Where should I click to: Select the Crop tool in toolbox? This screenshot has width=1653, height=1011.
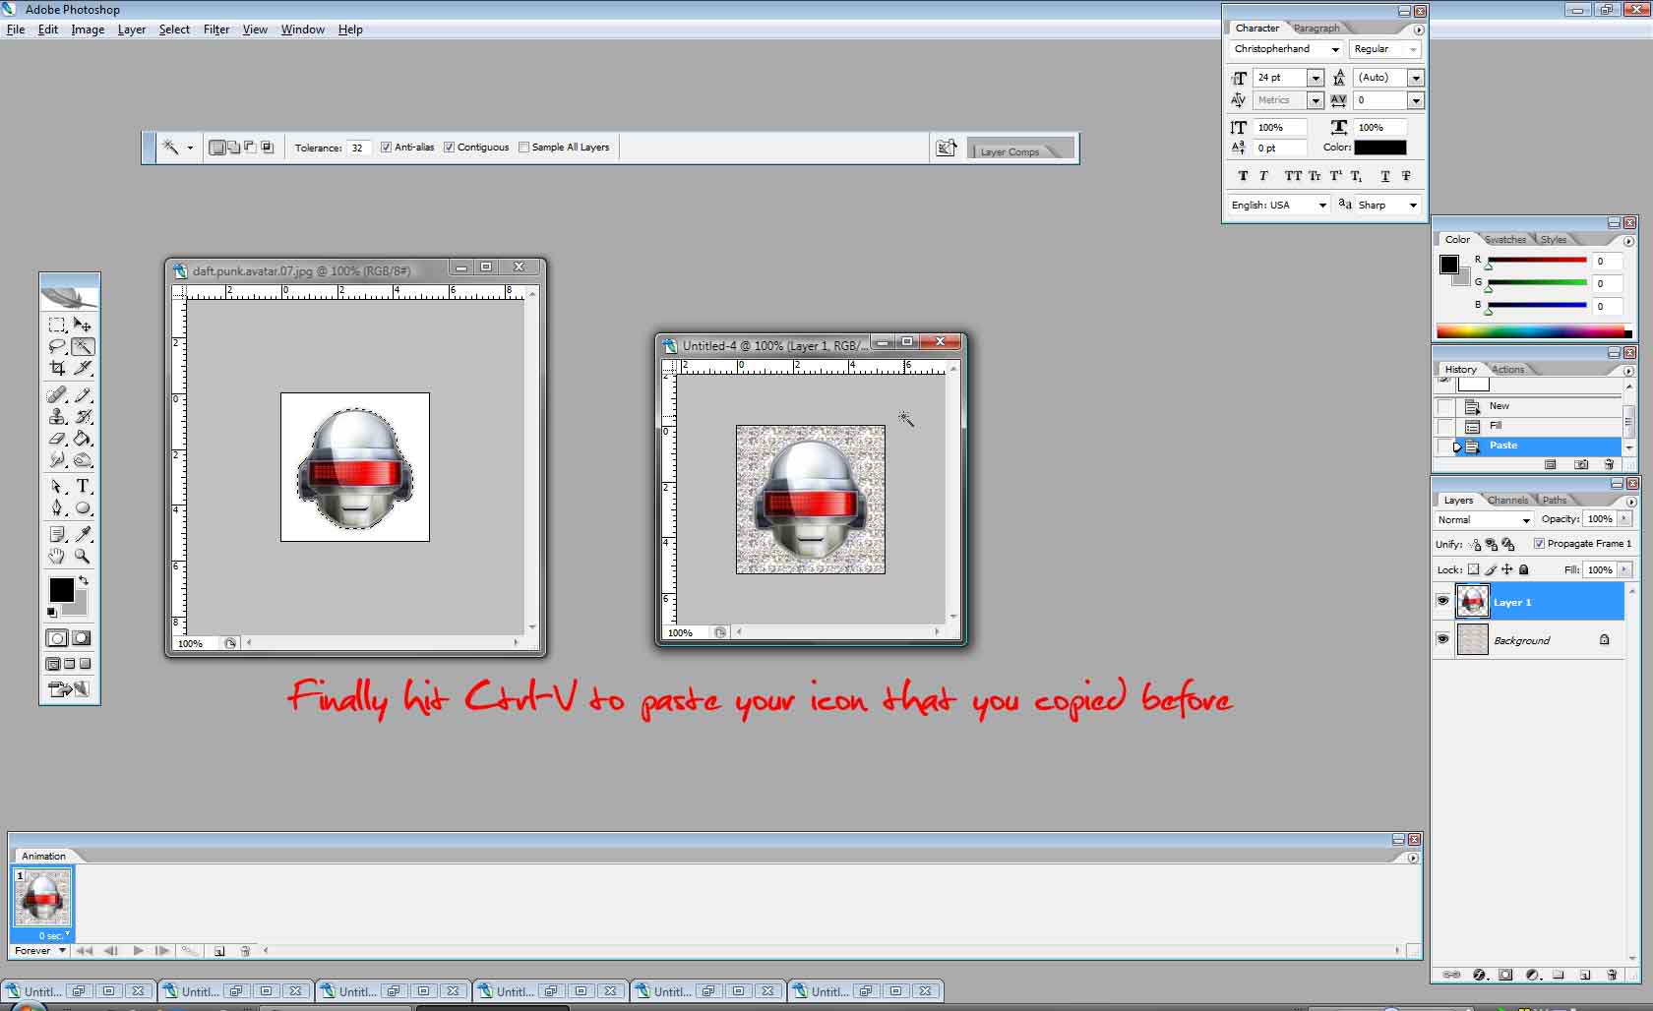point(57,368)
